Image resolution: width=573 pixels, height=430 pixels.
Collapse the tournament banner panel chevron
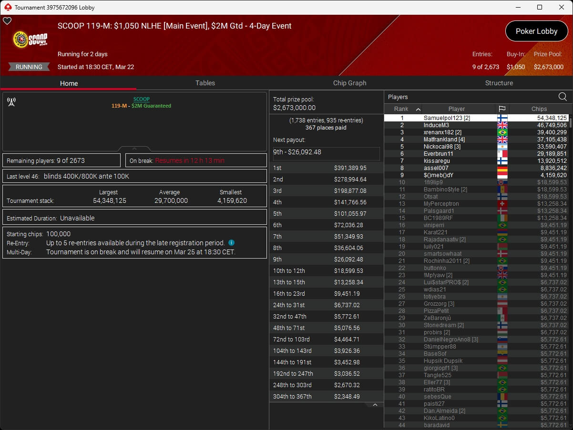tap(134, 149)
